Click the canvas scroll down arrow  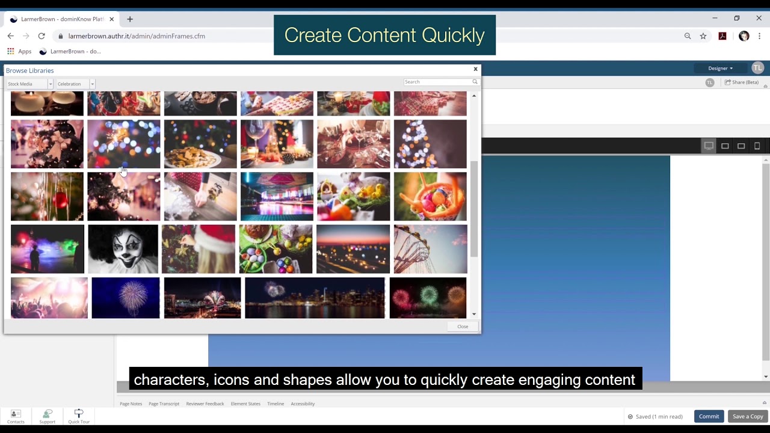click(766, 376)
